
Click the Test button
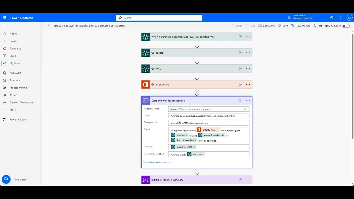click(317, 26)
